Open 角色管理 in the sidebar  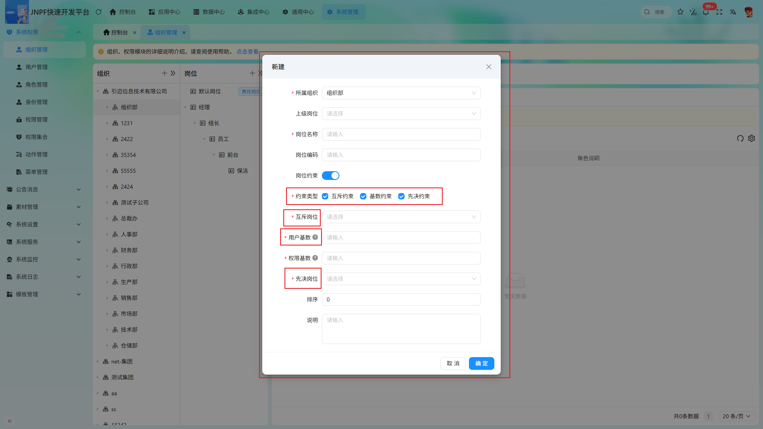coord(45,85)
